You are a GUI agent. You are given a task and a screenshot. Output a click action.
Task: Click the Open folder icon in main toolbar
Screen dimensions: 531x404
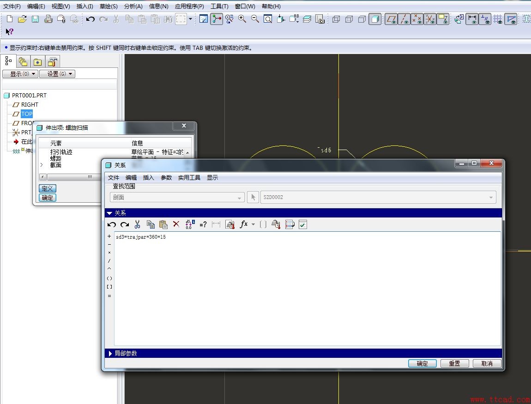click(22, 19)
